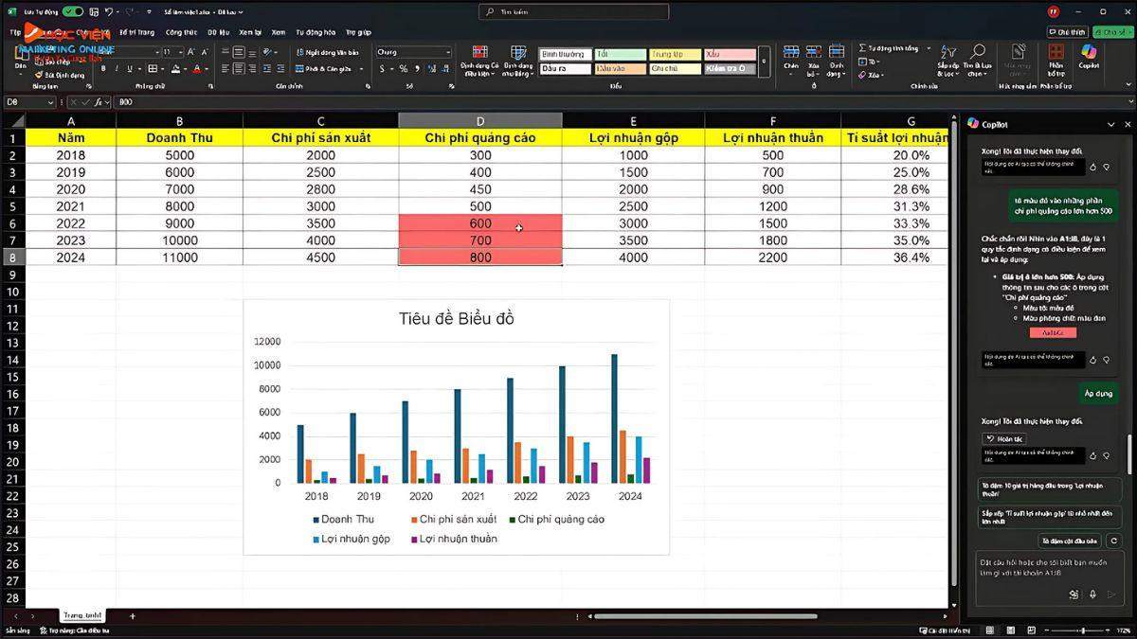Image resolution: width=1137 pixels, height=639 pixels.
Task: Open the Borders dropdown arrow
Action: click(163, 69)
